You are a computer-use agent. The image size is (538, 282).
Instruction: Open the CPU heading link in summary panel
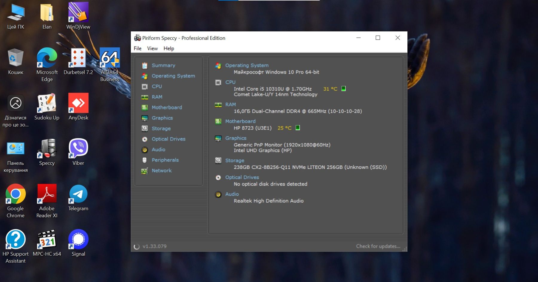(x=230, y=82)
